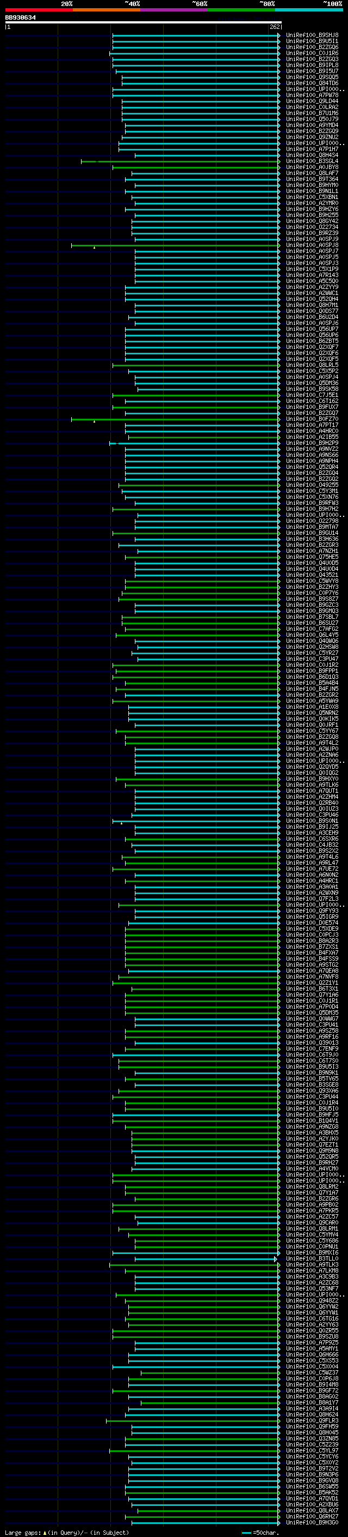Viewport: 348px width, 1537px height.
Task: Click the label UniRef100_A3CEH9
Action: [312, 833]
